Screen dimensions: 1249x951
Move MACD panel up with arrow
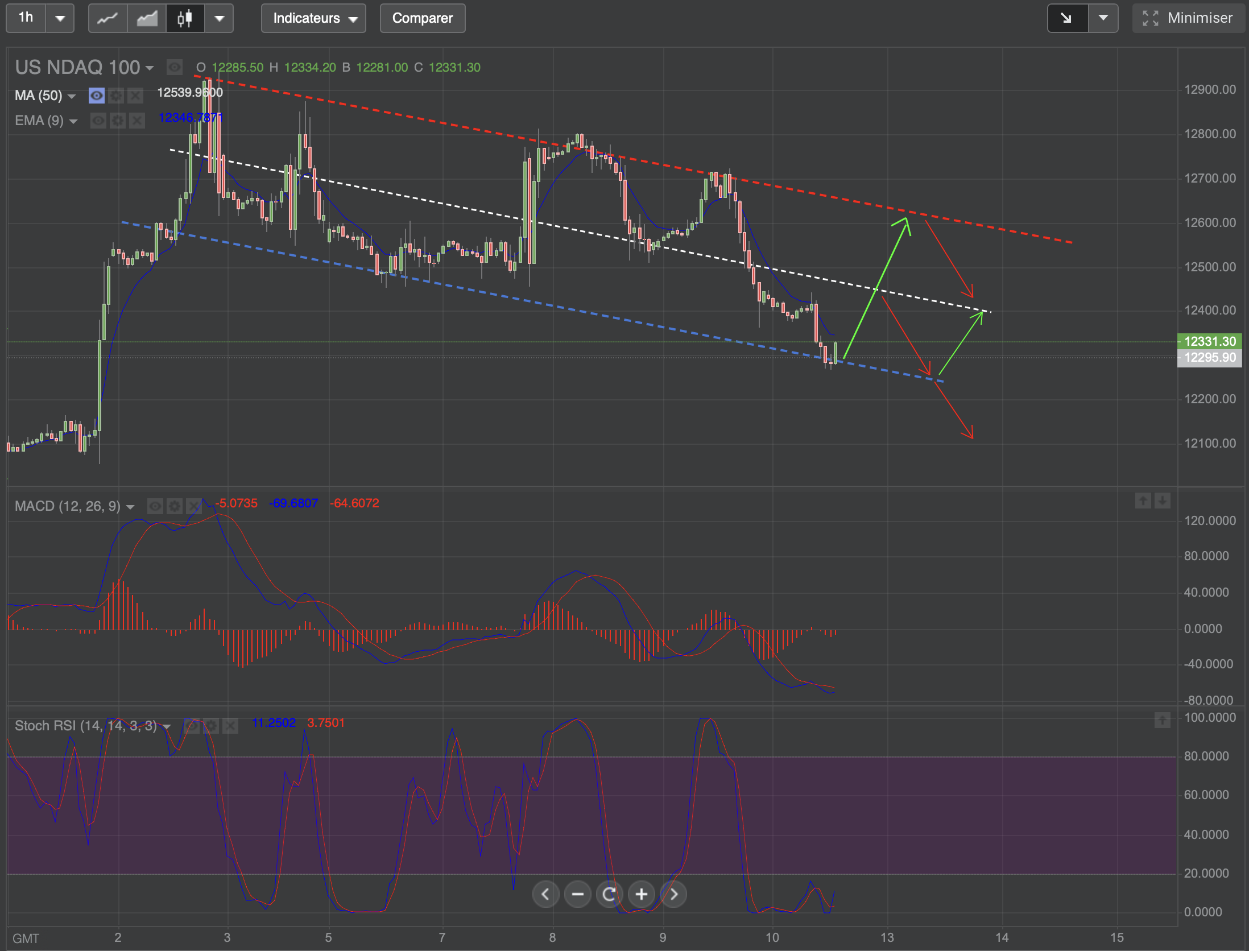(x=1143, y=501)
